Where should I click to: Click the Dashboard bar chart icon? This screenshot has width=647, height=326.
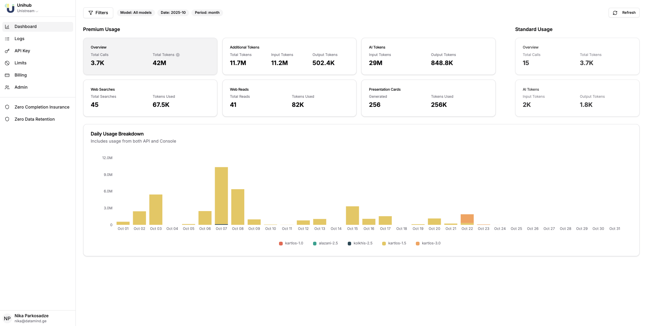pos(7,27)
